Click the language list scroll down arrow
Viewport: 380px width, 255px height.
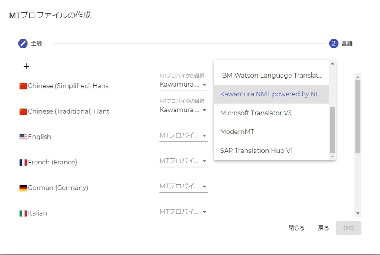tap(358, 213)
